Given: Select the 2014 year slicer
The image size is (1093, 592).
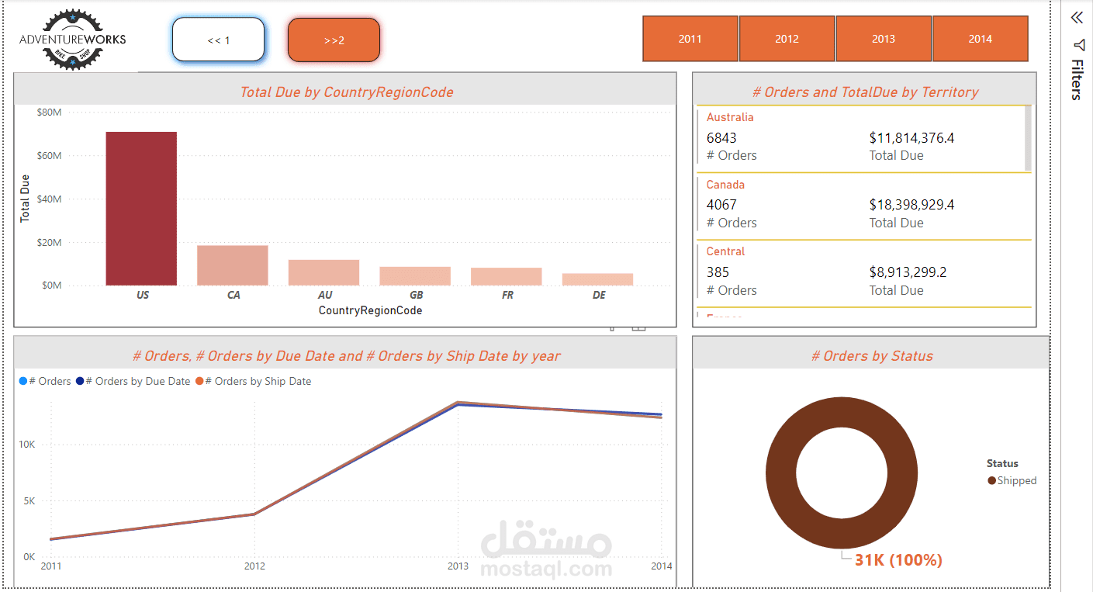Looking at the screenshot, I should pos(981,39).
